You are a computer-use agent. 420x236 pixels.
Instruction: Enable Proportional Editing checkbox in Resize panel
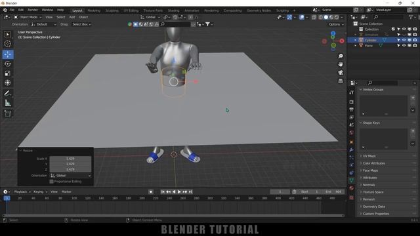51,182
